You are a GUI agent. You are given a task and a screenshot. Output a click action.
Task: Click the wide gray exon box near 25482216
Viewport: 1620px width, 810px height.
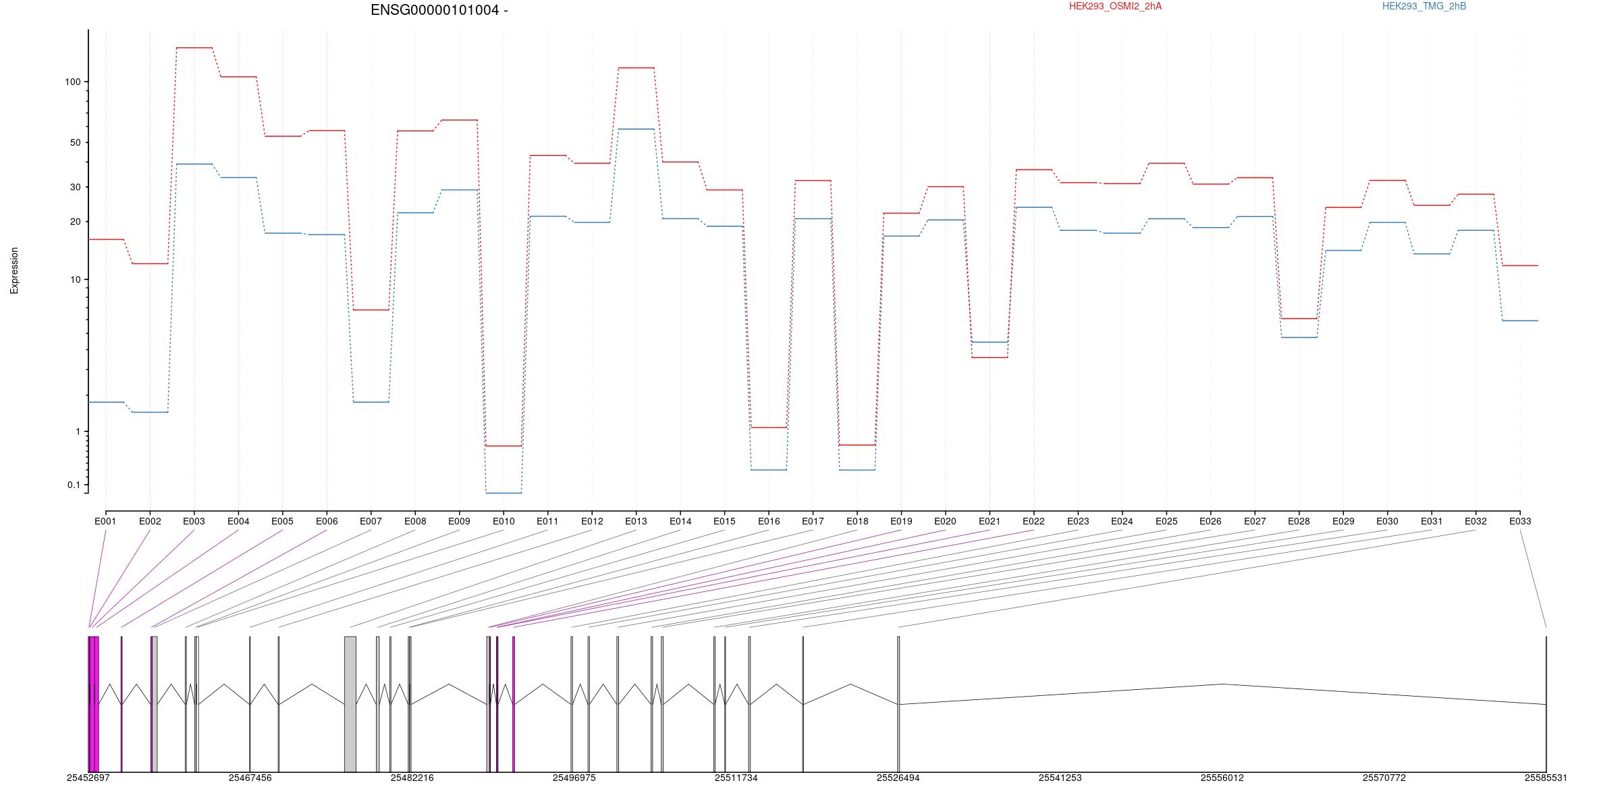click(x=350, y=704)
